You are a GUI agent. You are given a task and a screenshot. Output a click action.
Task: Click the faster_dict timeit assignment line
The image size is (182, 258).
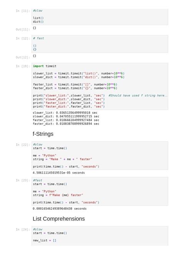click(x=75, y=88)
